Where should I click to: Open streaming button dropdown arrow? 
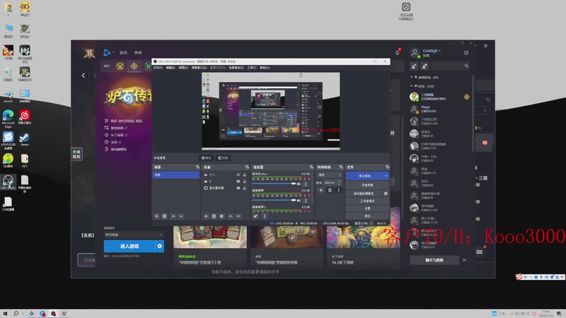point(386,176)
